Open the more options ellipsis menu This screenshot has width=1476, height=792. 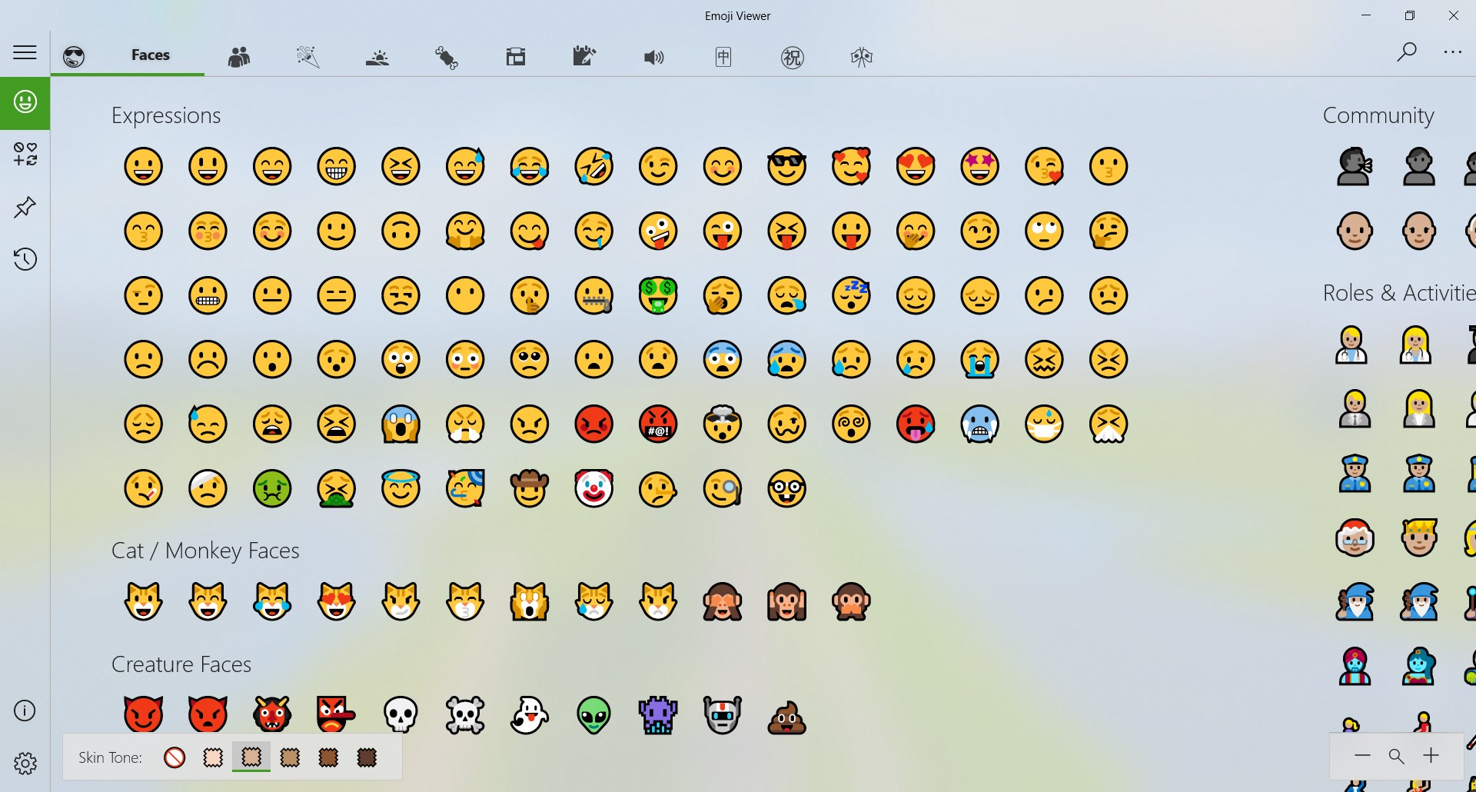(1453, 52)
